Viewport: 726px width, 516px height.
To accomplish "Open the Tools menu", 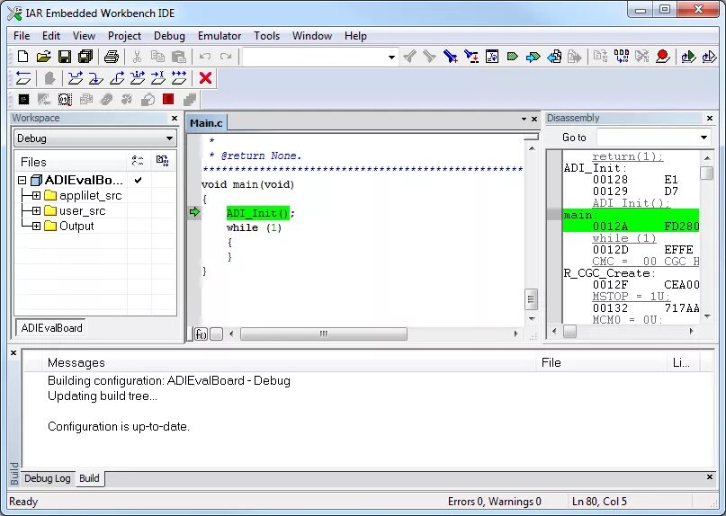I will pyautogui.click(x=266, y=36).
